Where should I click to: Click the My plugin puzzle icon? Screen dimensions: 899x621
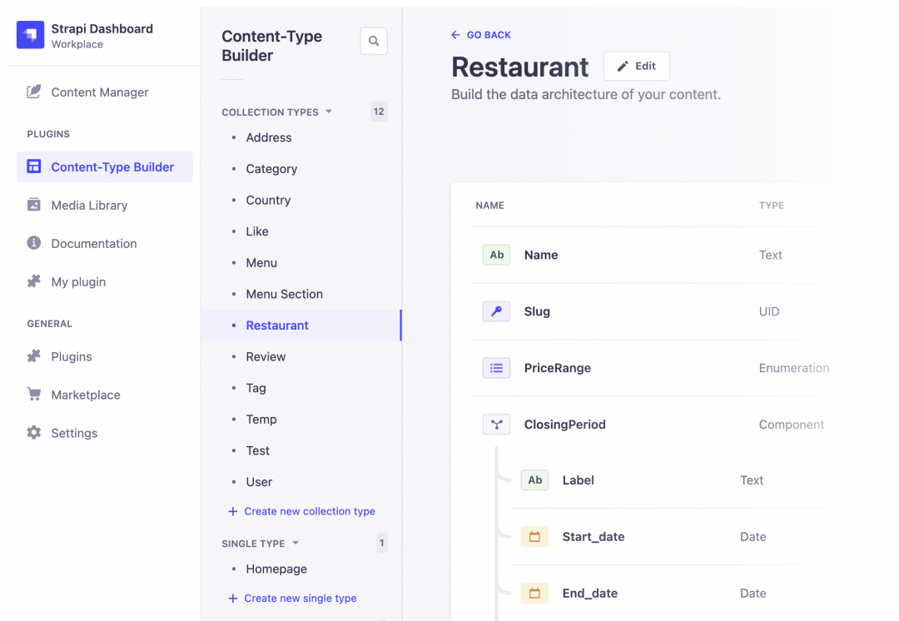coord(34,281)
